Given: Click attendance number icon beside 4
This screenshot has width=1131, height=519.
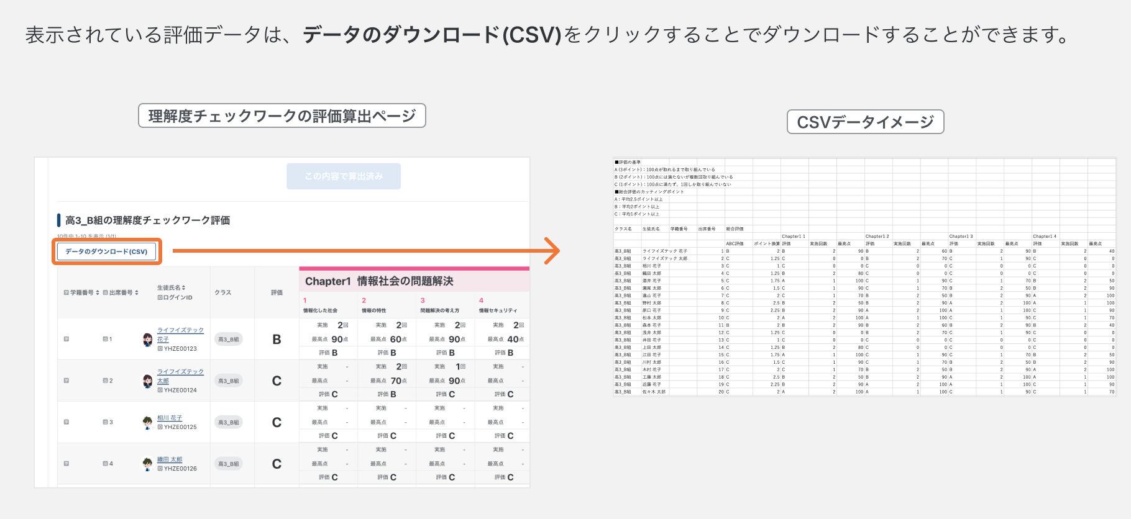Looking at the screenshot, I should [x=106, y=464].
